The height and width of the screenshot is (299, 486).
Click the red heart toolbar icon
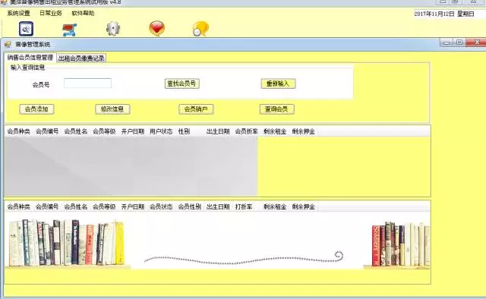click(x=157, y=29)
